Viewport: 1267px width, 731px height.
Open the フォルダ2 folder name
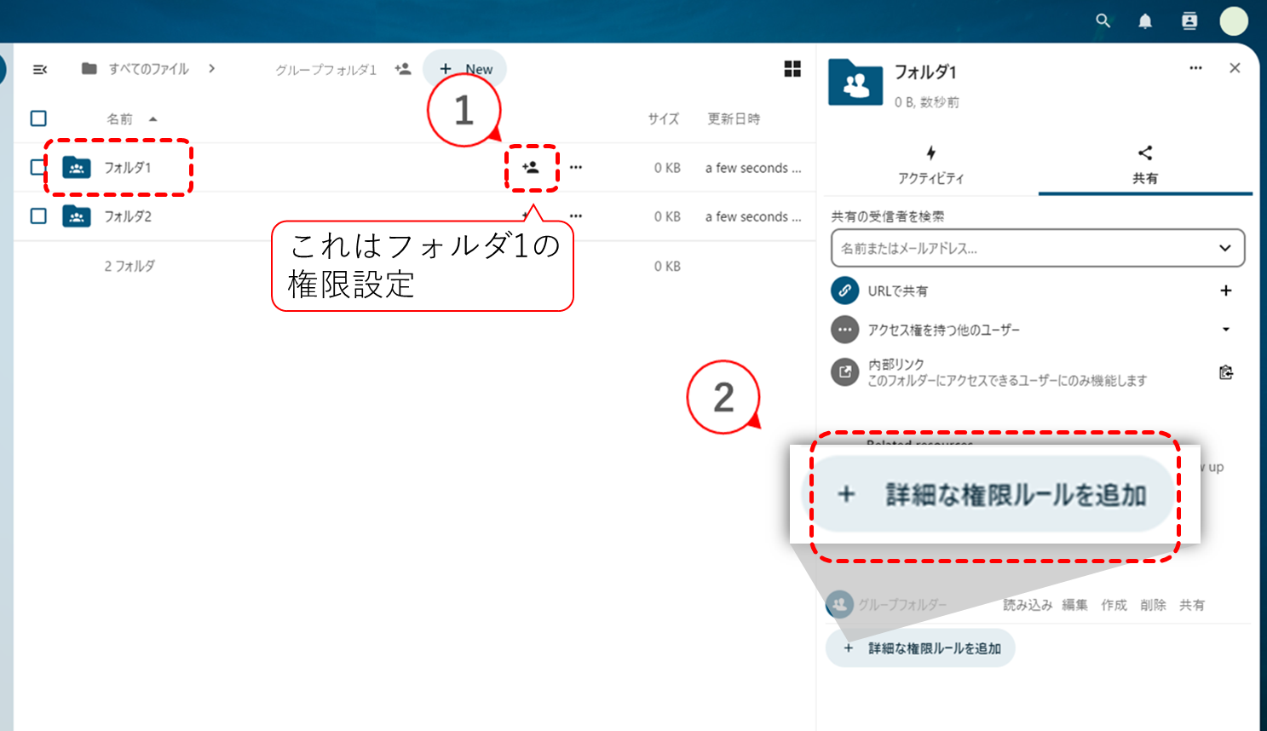[128, 216]
